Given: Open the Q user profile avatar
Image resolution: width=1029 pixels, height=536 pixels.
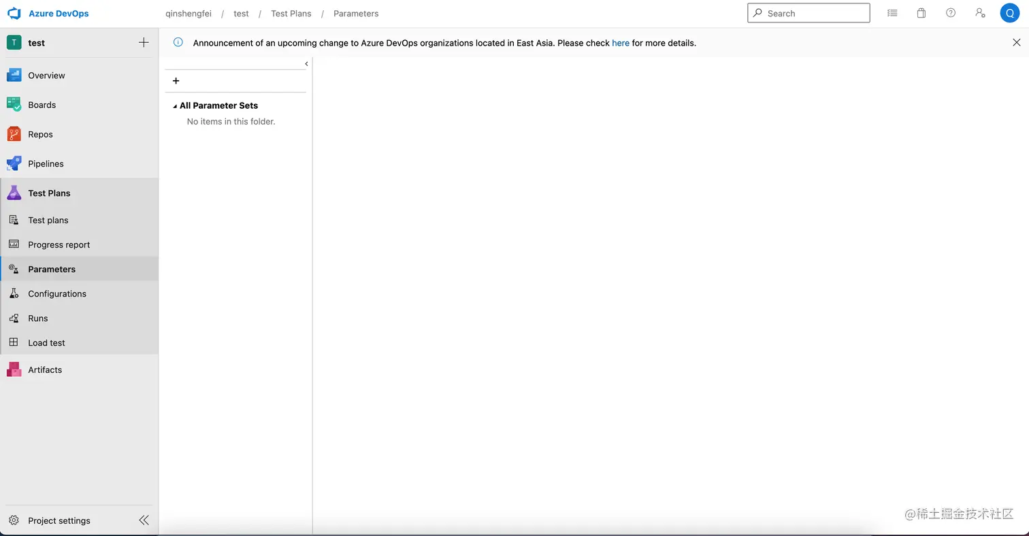Looking at the screenshot, I should click(1010, 13).
